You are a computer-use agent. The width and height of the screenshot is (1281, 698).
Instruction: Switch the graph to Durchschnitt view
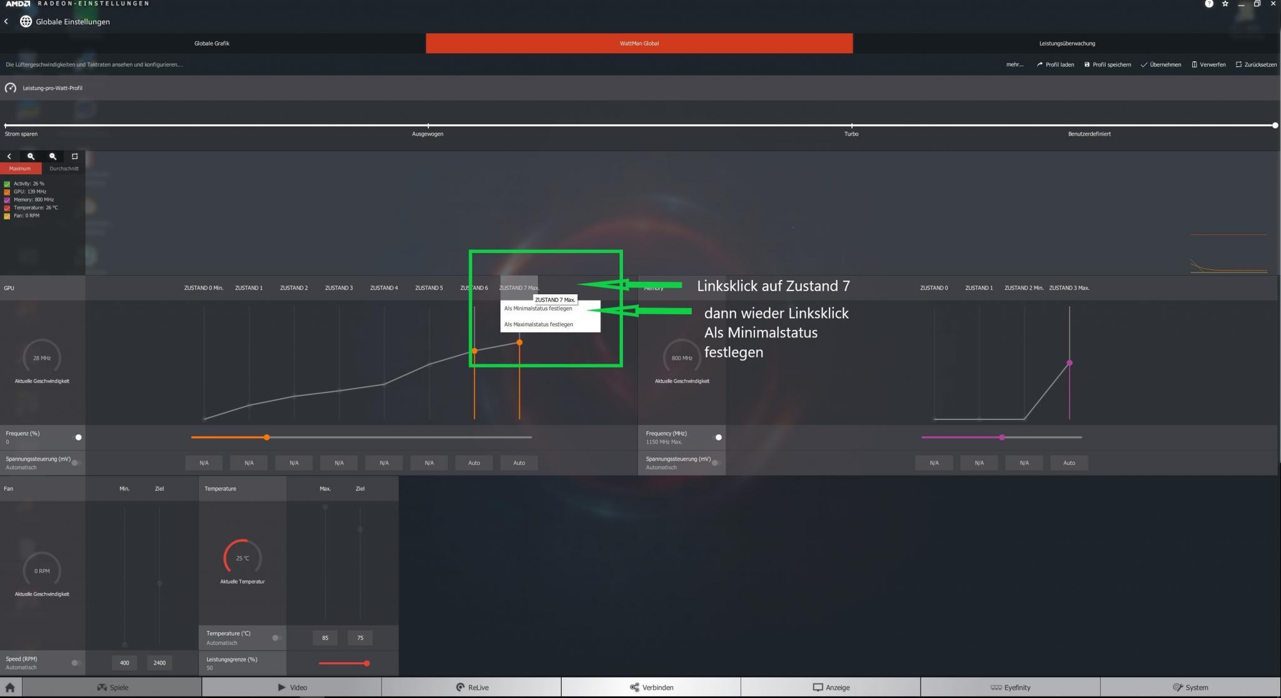(64, 169)
